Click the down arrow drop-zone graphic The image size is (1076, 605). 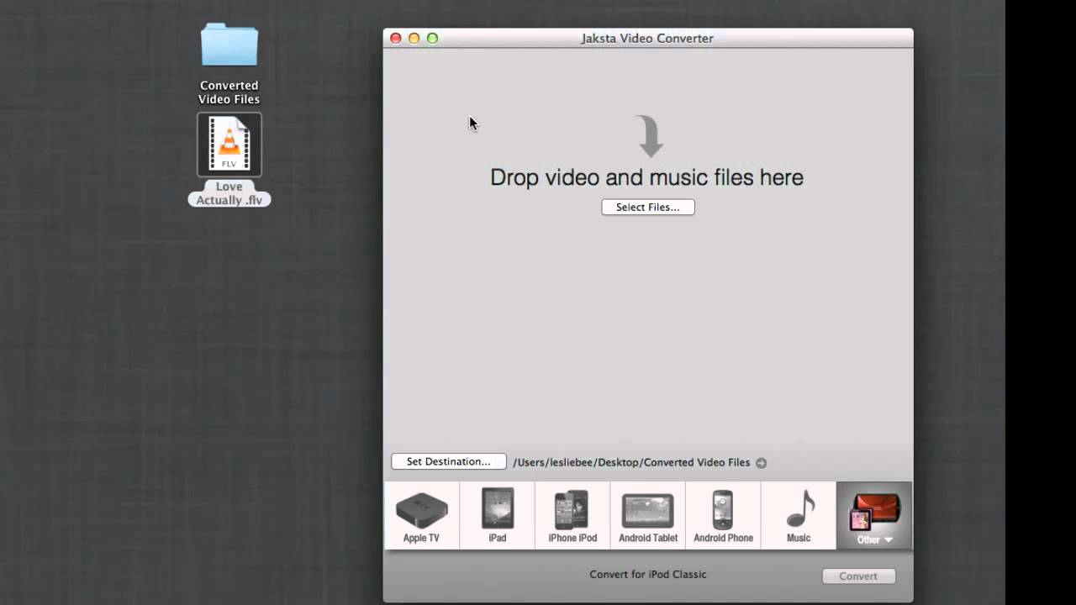pos(650,136)
